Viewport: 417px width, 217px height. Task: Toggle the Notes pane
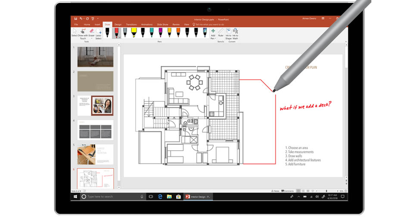click(275, 191)
